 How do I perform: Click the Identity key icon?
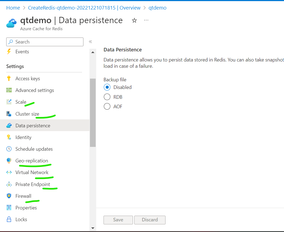9,137
